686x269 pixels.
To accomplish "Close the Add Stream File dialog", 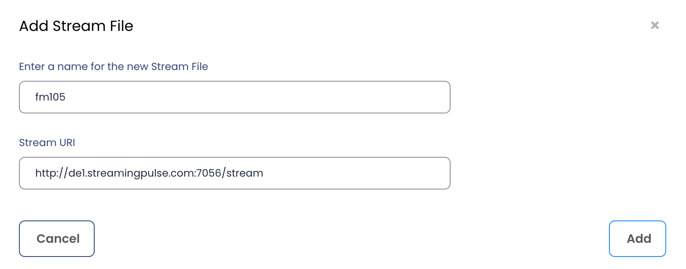I will pos(655,25).
